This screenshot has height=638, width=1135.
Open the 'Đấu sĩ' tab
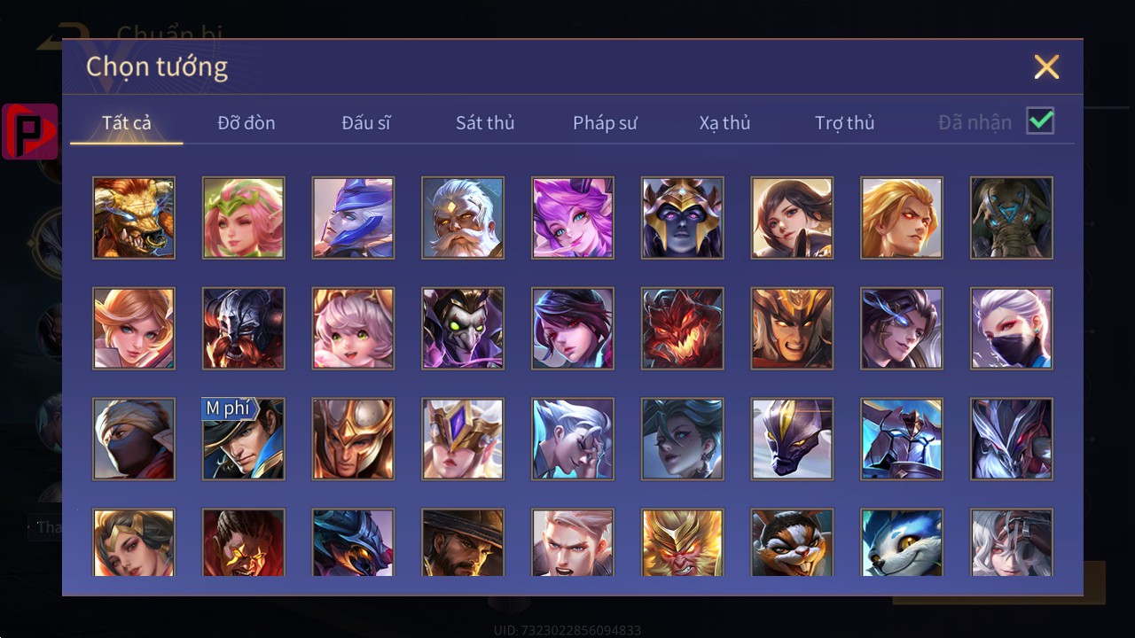tap(366, 123)
